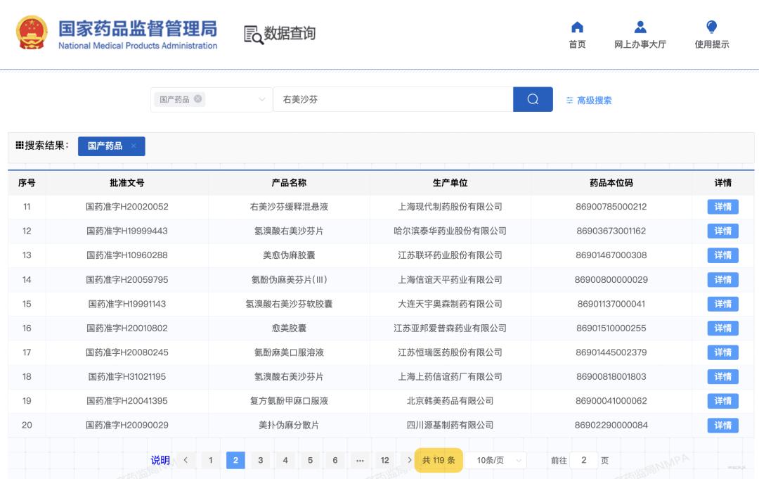The width and height of the screenshot is (759, 479).
Task: Click 详情 for 右美沙芬缓释混悬液
Action: [x=722, y=206]
